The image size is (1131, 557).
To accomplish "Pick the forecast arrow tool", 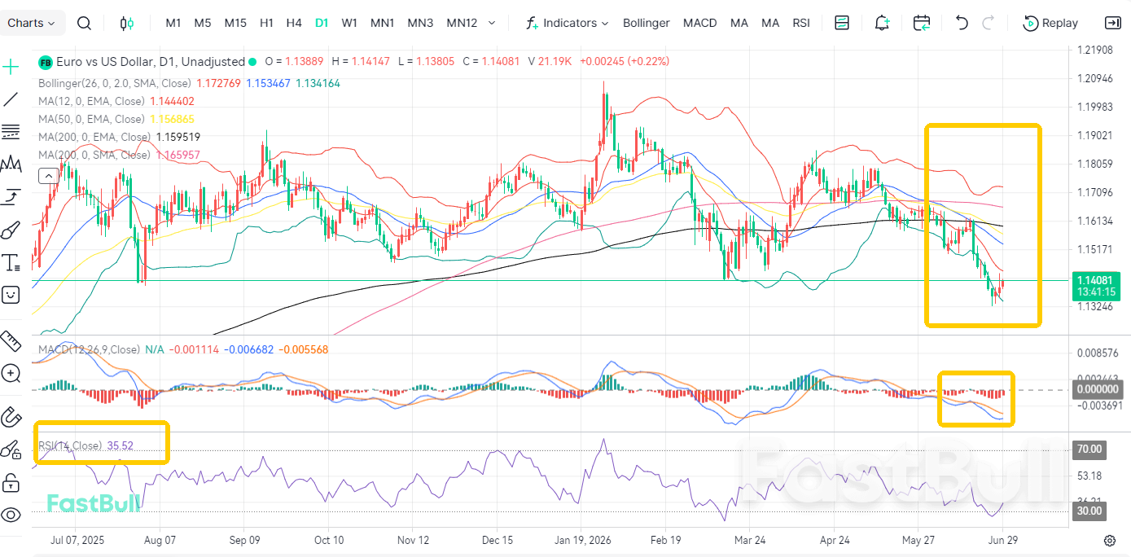I will (11, 196).
